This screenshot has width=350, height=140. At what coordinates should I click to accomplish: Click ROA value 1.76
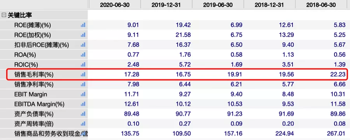(185, 54)
